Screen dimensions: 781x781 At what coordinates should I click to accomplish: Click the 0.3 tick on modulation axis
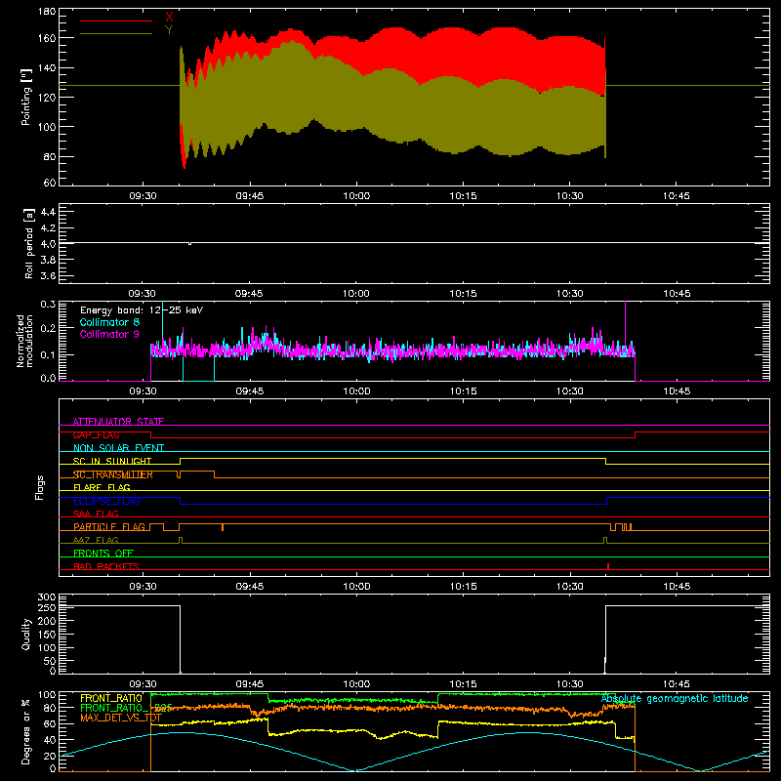coord(48,304)
